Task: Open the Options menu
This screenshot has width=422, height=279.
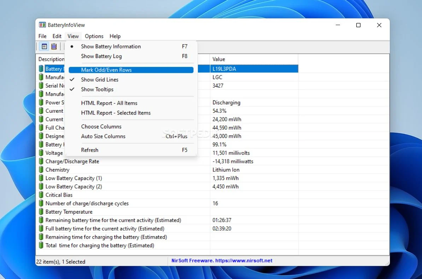Action: (94, 36)
